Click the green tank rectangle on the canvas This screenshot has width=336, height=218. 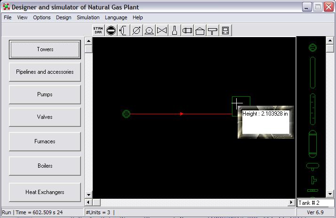coord(241,104)
